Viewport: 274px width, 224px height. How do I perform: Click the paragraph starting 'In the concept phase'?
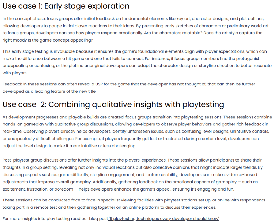click(x=133, y=26)
